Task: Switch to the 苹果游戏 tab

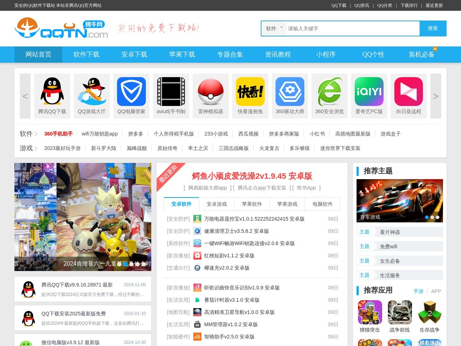Action: [287, 204]
